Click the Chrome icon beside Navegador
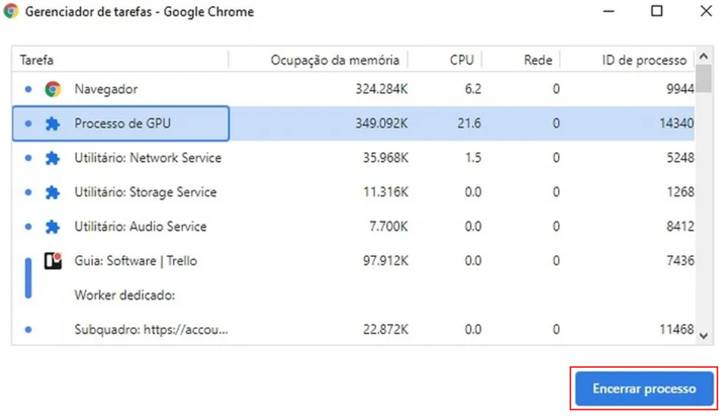The height and width of the screenshot is (420, 719). [53, 89]
